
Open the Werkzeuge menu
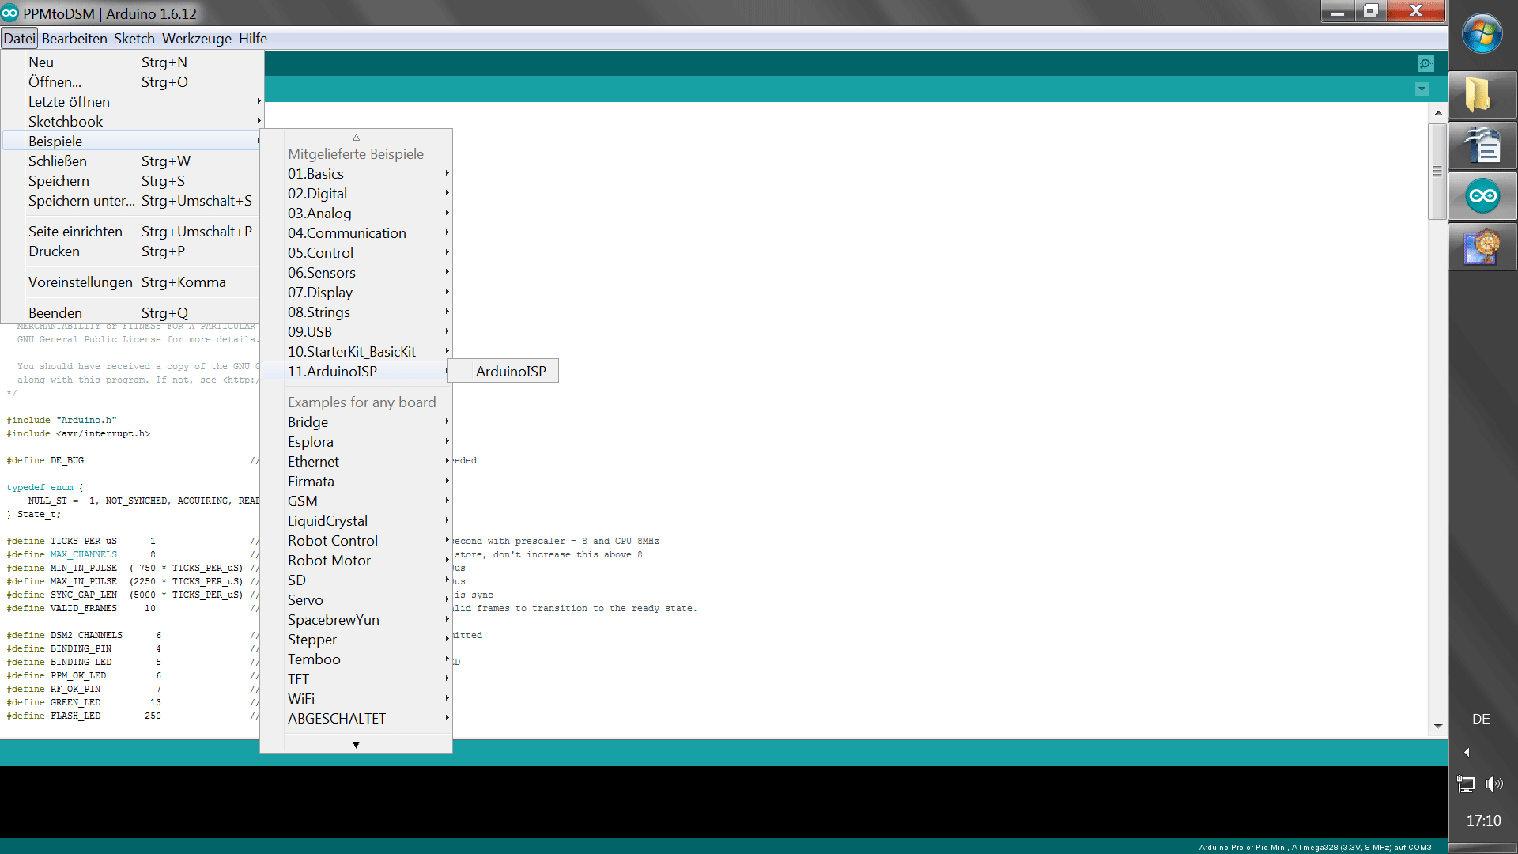pyautogui.click(x=197, y=39)
